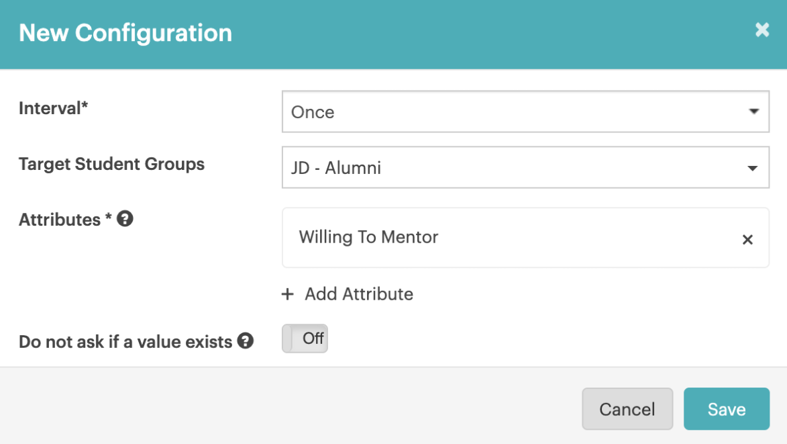Click the Target Student Groups arrow caret

pos(753,168)
